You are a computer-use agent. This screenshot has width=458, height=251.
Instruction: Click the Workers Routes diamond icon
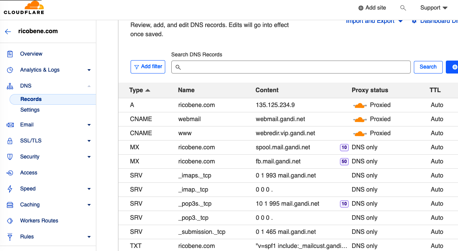[x=10, y=221]
